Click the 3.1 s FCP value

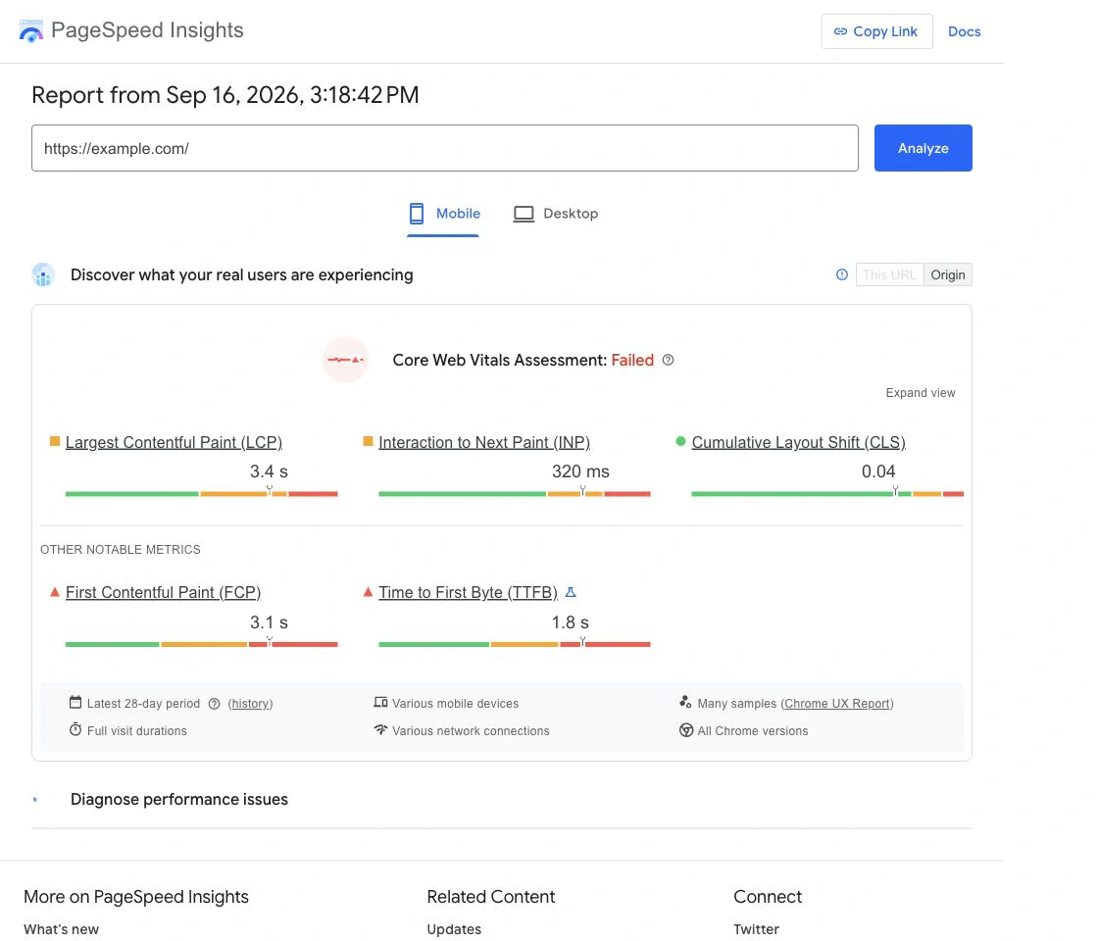[x=269, y=622]
